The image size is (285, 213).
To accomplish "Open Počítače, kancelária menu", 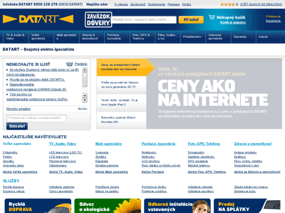I will [x=117, y=37].
